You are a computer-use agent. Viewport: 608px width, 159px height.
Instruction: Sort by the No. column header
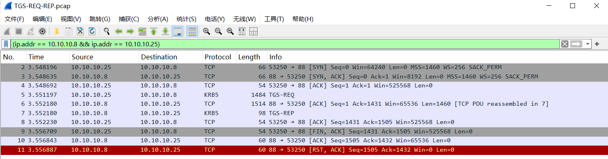click(13, 57)
